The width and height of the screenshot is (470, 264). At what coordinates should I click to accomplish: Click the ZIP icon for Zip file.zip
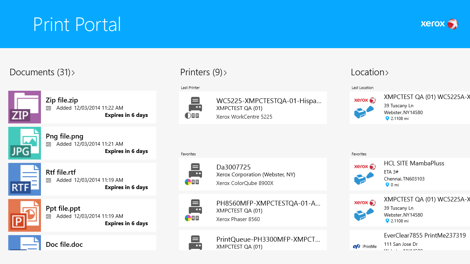[24, 107]
